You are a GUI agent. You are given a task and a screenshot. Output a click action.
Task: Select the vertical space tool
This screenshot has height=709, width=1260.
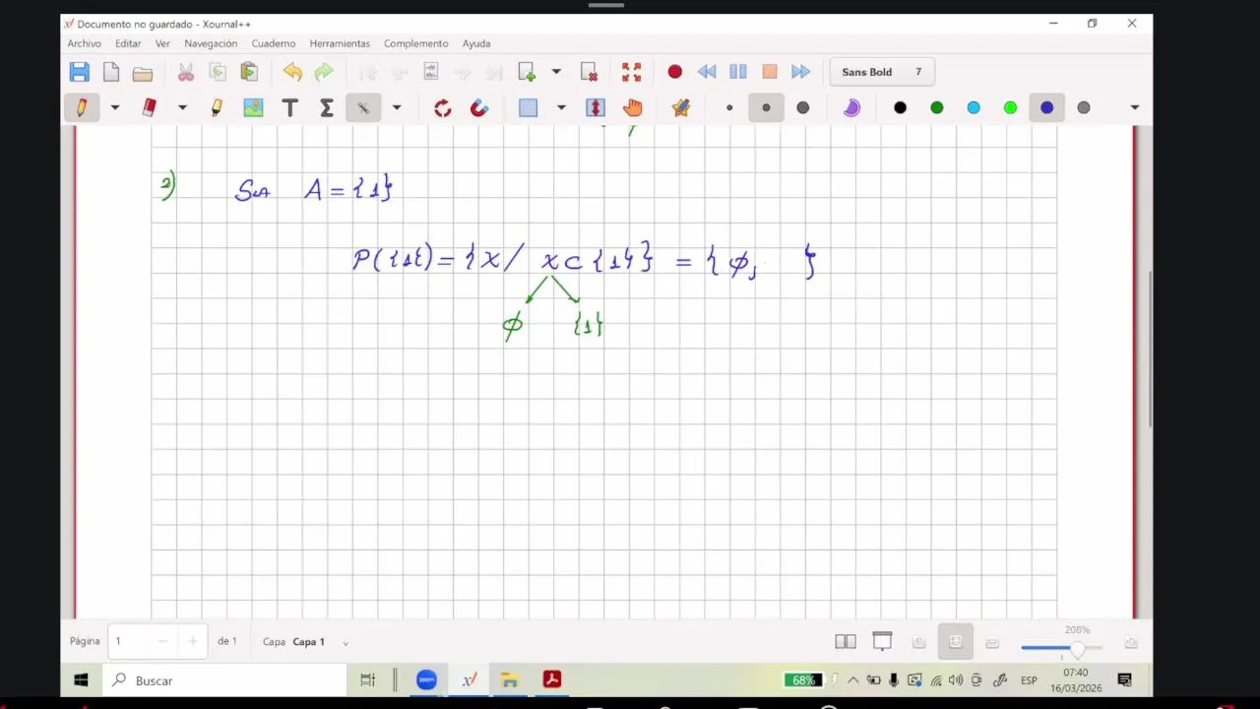pos(596,107)
